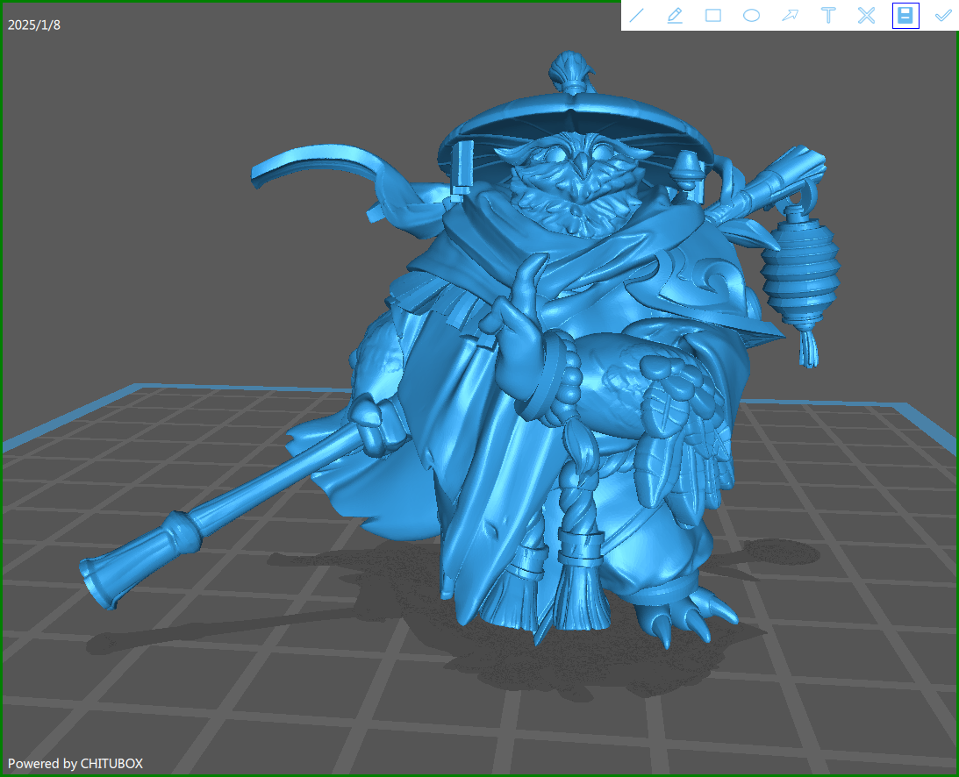
Task: Choose the rectangle annotation tool
Action: [x=713, y=16]
